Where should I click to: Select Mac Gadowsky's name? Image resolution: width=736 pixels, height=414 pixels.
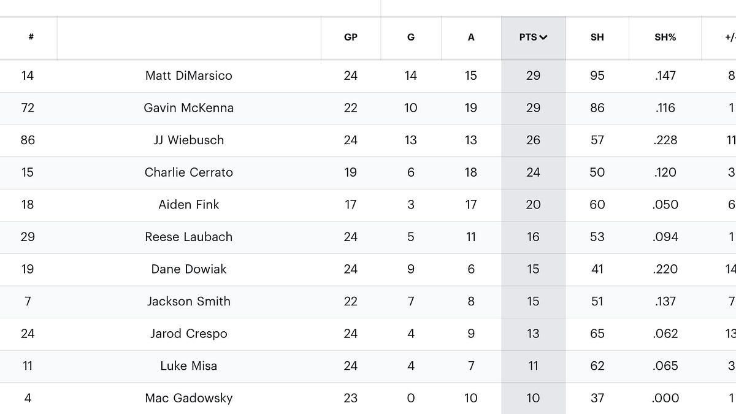pos(189,398)
